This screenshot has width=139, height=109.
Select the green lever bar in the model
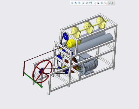coord(33,80)
